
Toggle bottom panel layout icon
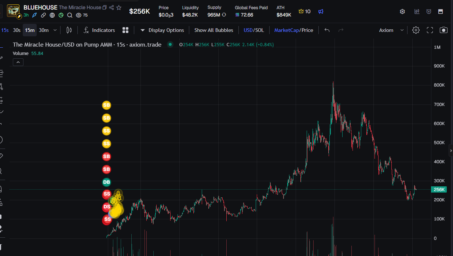pyautogui.click(x=441, y=11)
